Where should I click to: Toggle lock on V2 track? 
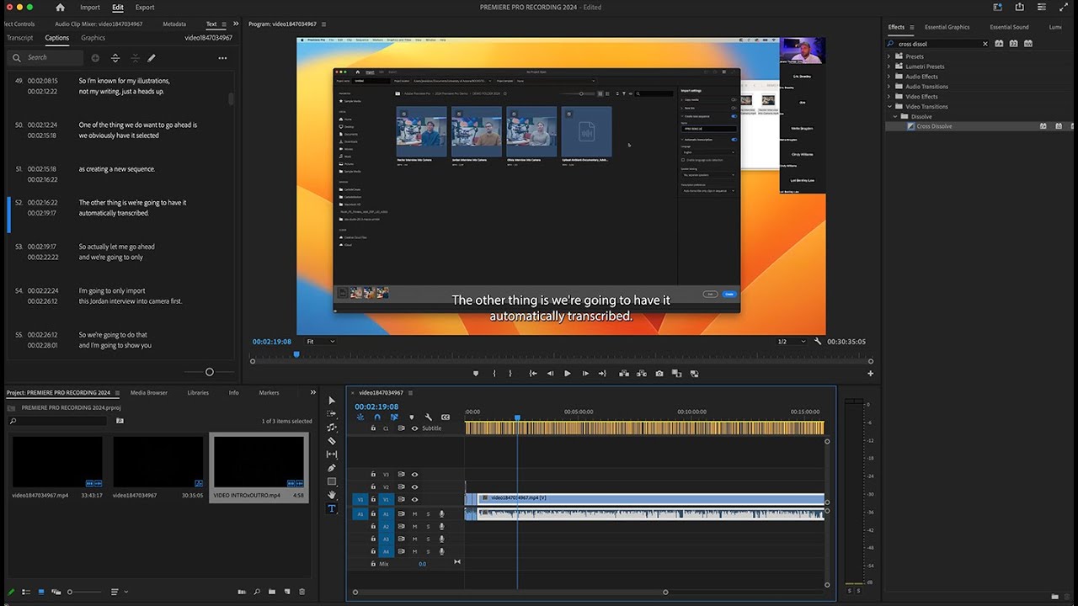[x=373, y=486]
